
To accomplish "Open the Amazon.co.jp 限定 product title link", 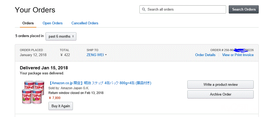I will 100,83.
